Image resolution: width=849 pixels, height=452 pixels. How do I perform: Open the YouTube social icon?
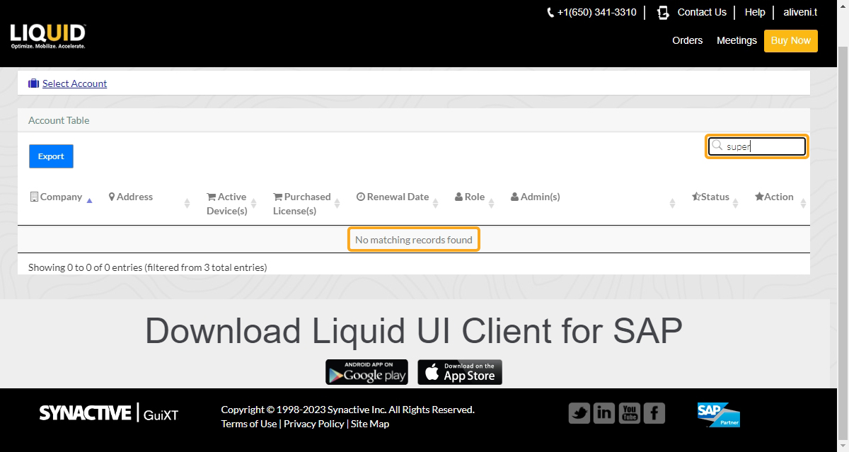point(630,413)
